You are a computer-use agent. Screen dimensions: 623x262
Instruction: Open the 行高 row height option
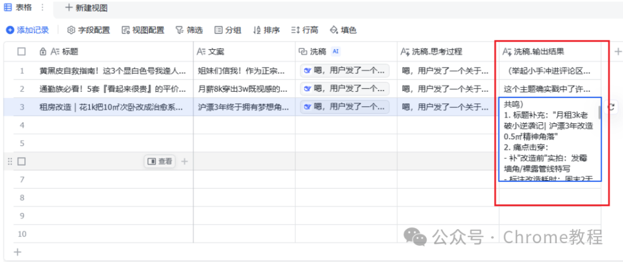click(305, 30)
